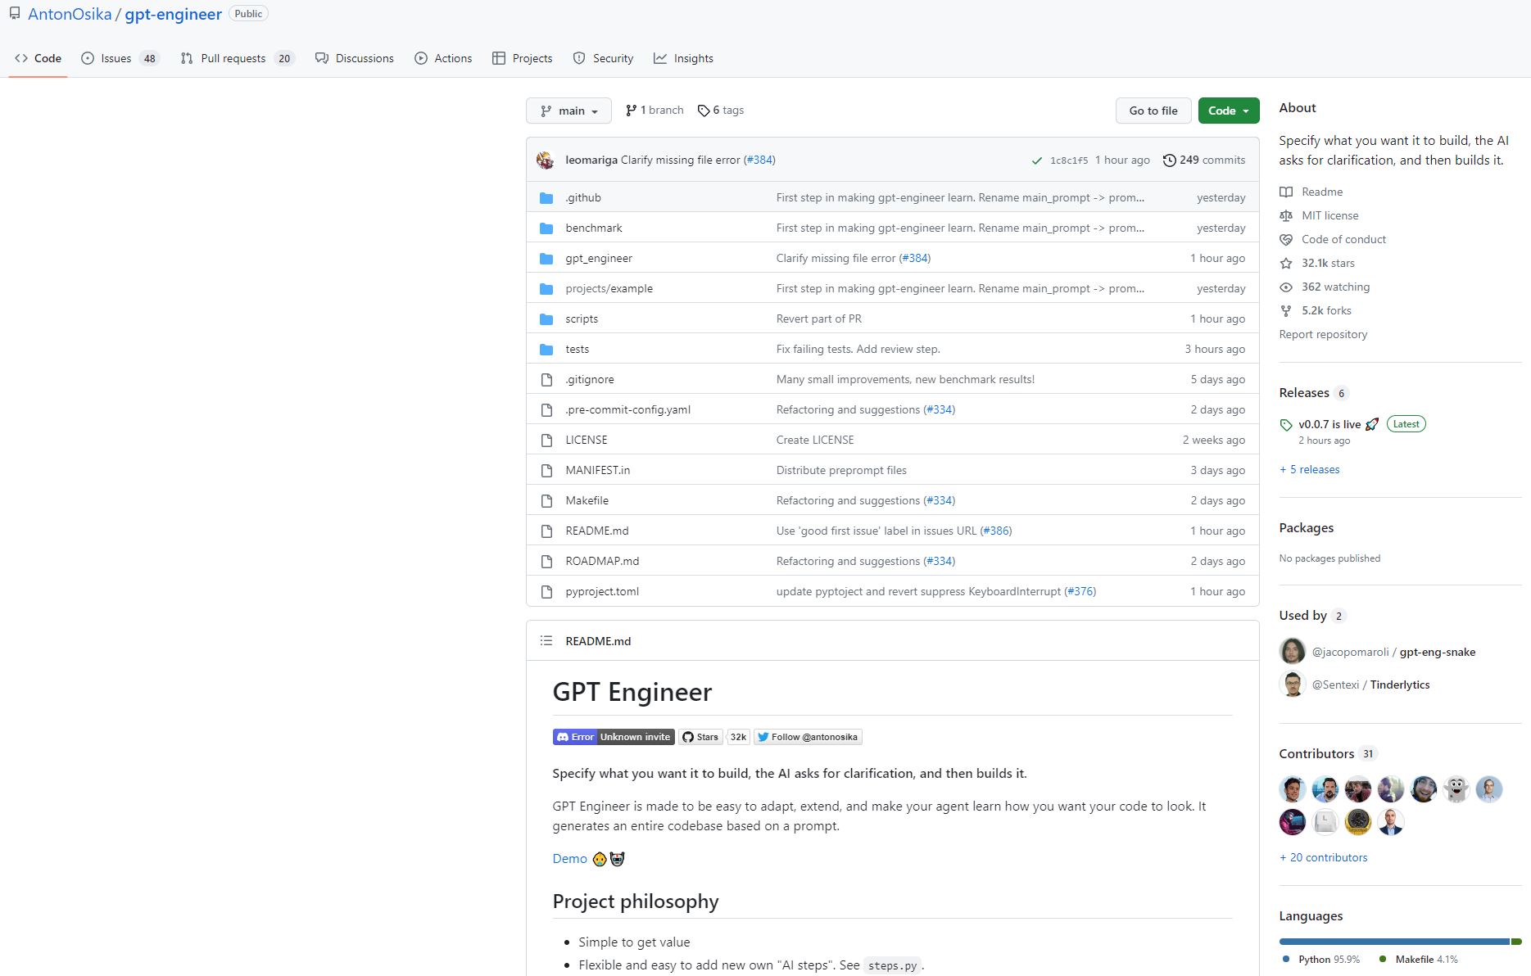Screen dimensions: 1531x976
Task: Click the green commit status checkmark
Action: [1037, 160]
